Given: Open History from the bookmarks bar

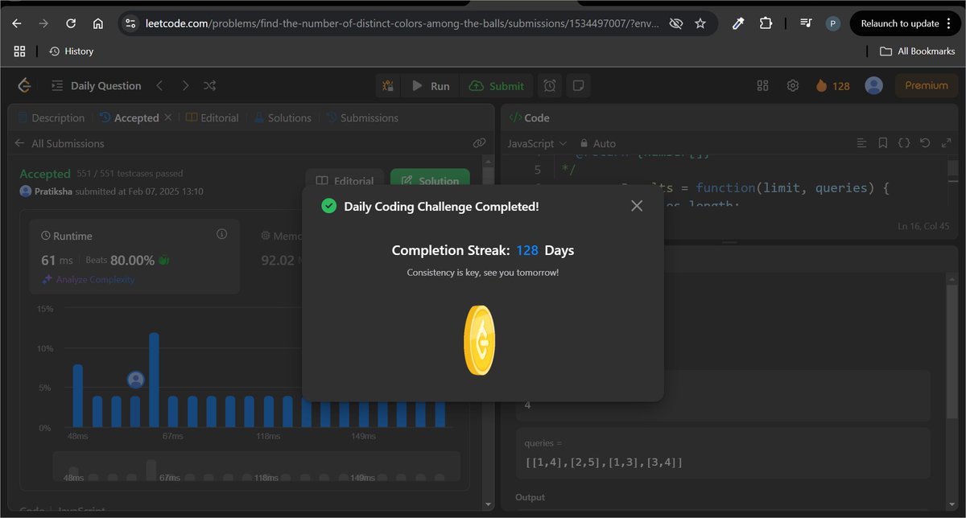Looking at the screenshot, I should 71,51.
